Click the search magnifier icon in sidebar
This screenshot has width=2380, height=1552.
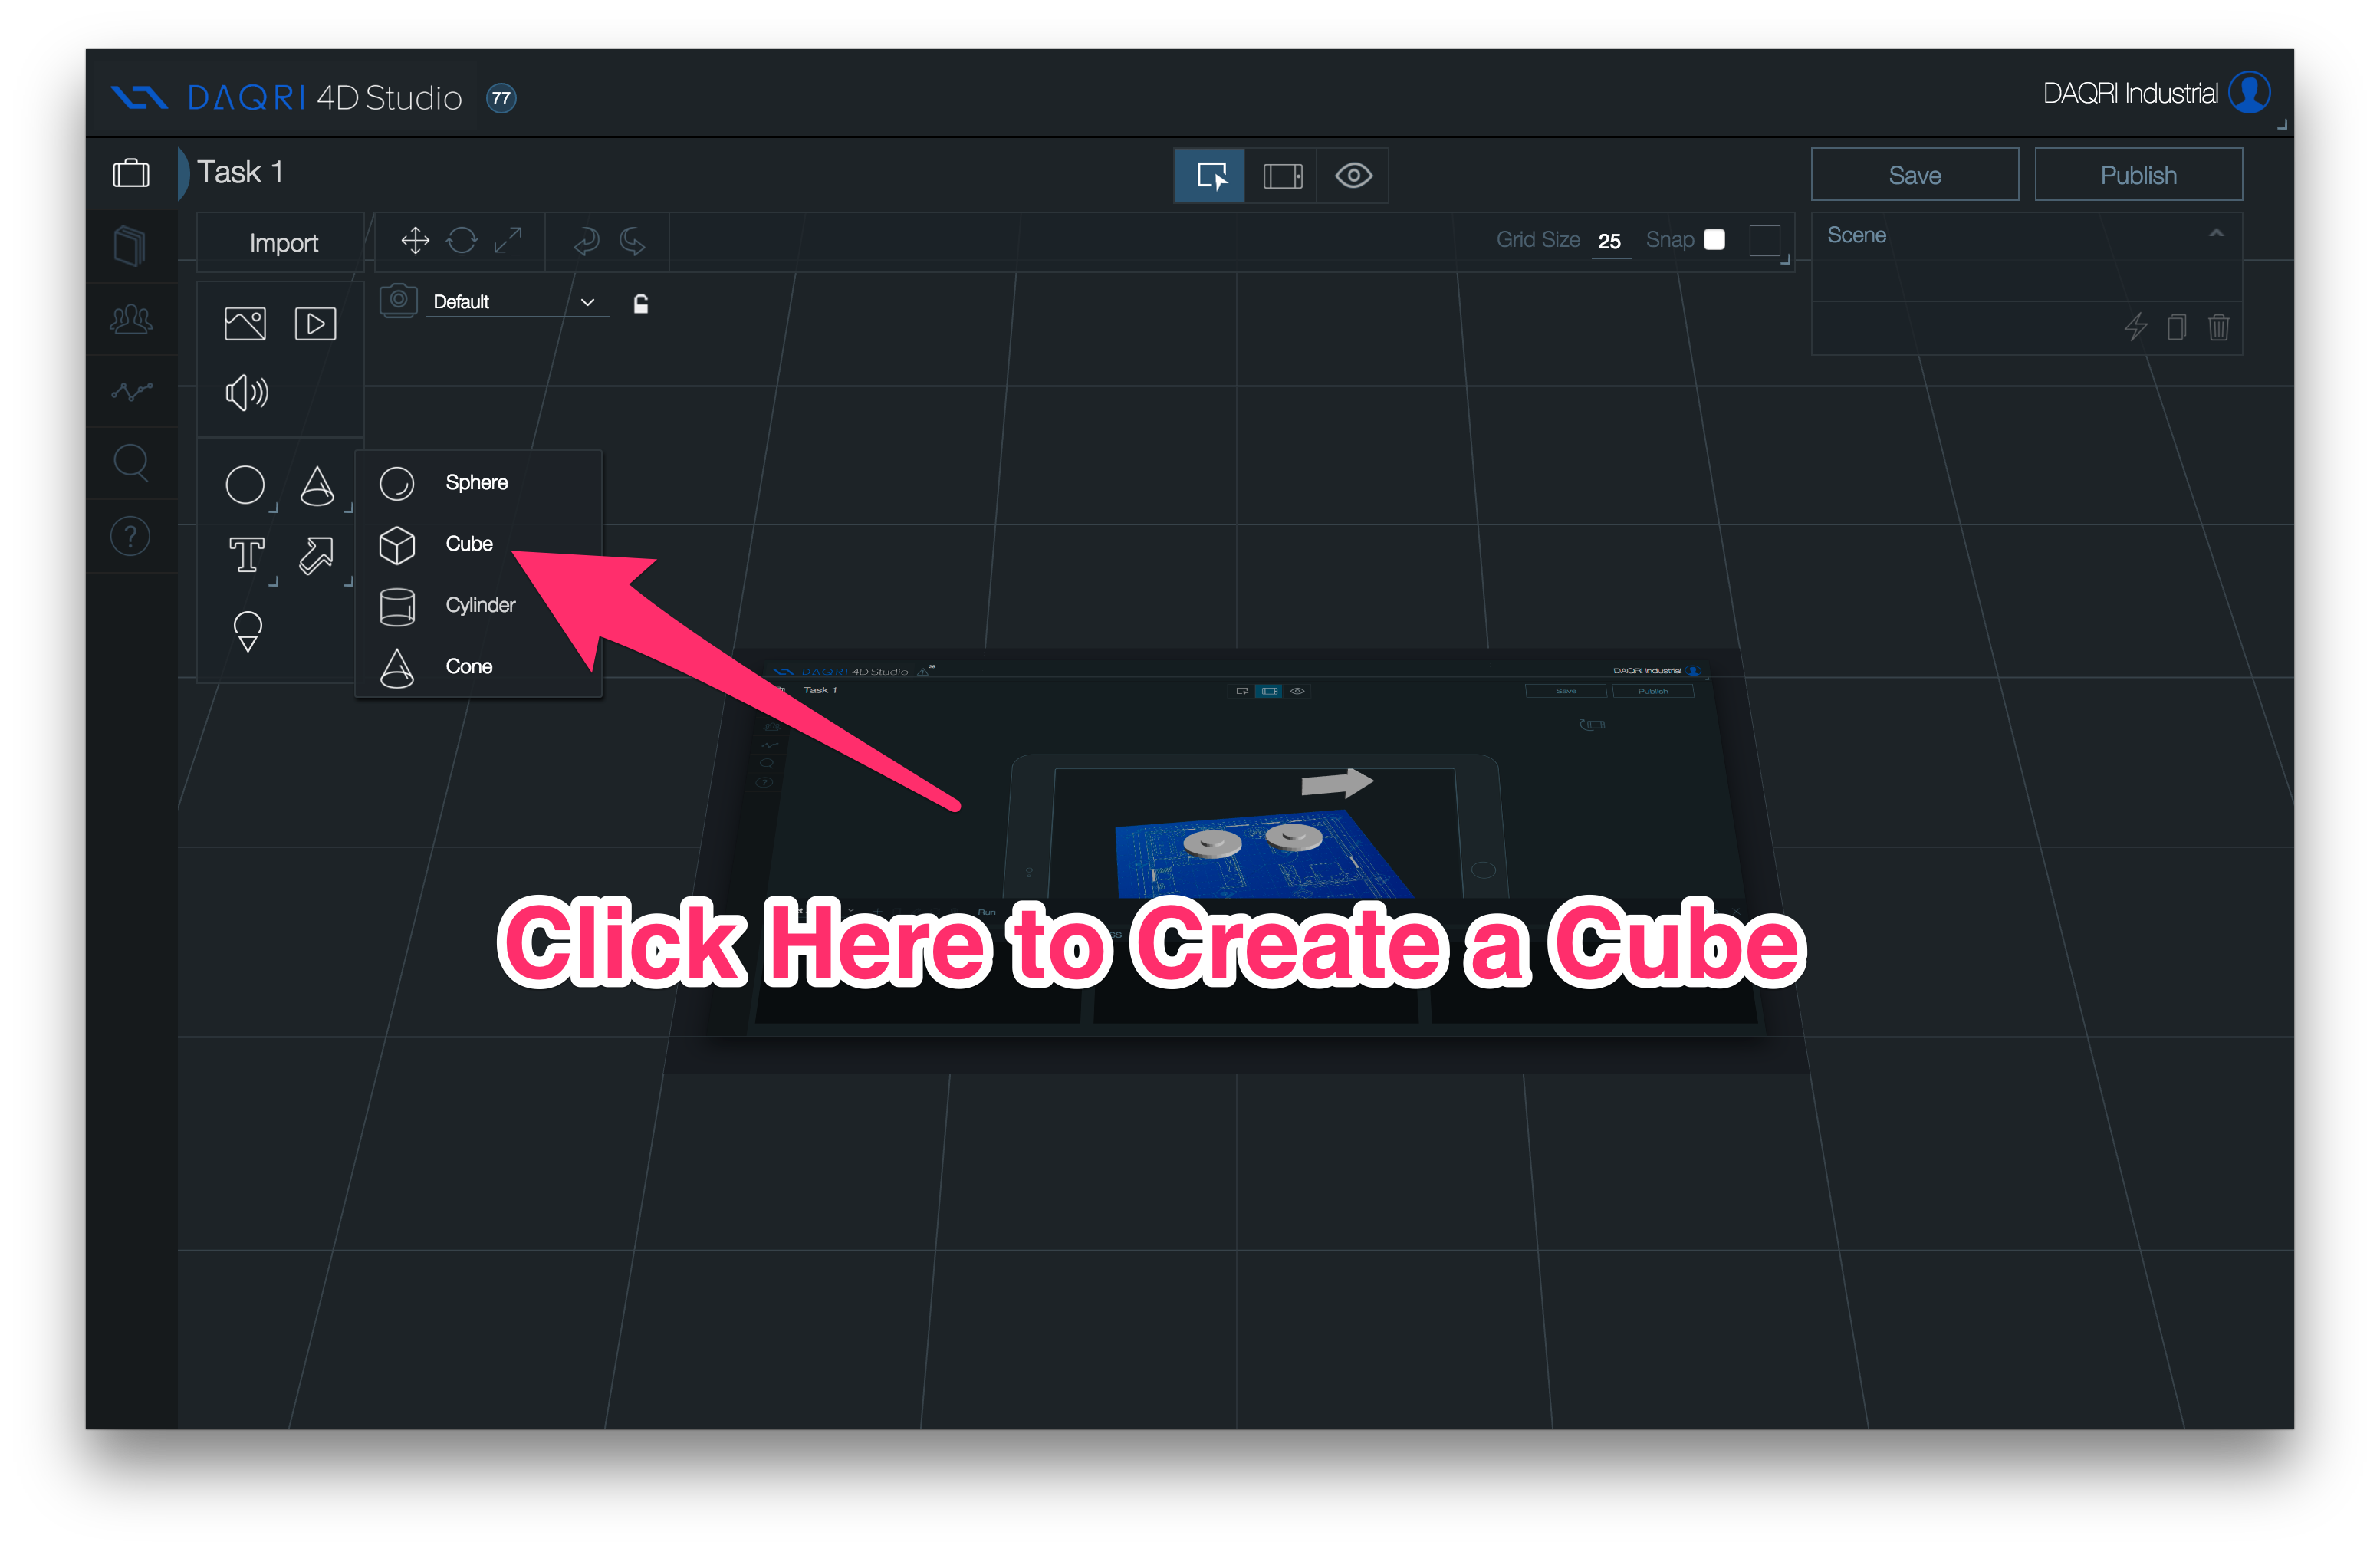(131, 463)
